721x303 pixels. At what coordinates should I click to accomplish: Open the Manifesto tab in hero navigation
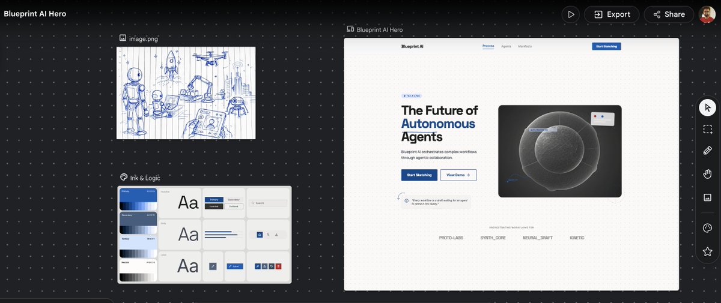click(x=525, y=46)
